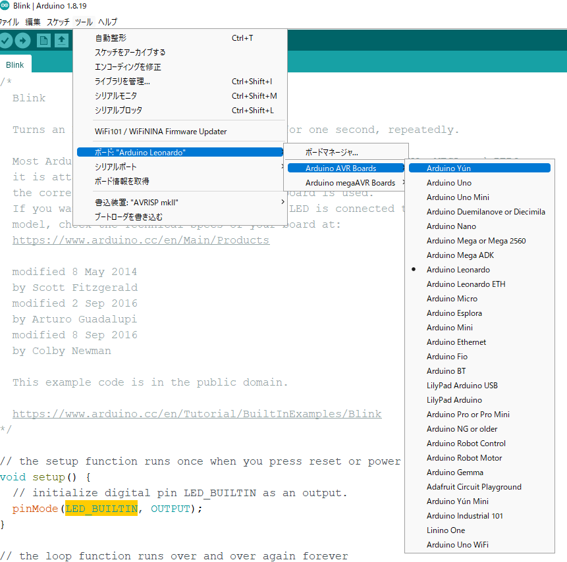Screen dimensions: 567x562
Task: Open the ヘルプ menu
Action: (107, 22)
